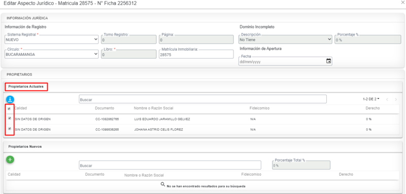Uncheck the Johana Astrid Celis Florez row
The image size is (406, 194).
point(10,128)
